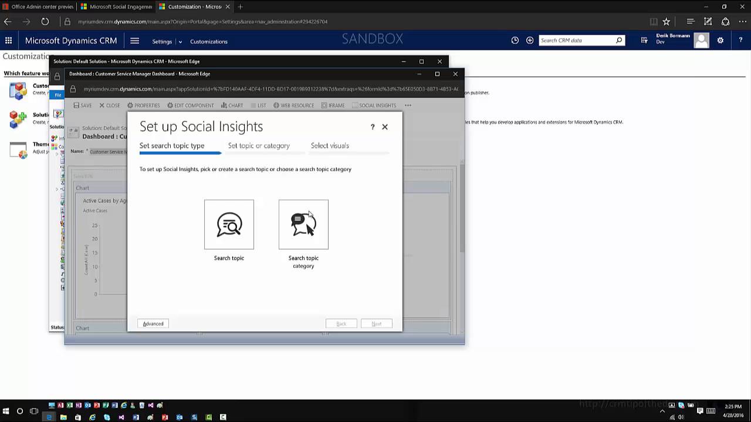Close the Set up Social Insights dialog

385,127
